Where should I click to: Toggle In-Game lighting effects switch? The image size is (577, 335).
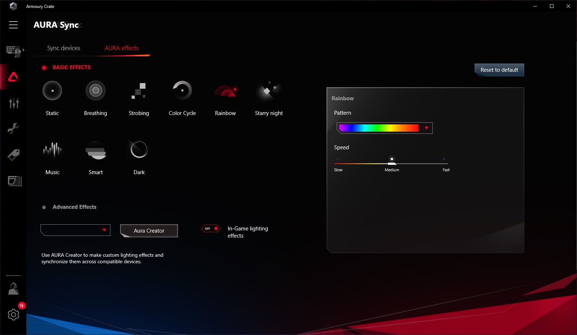[x=211, y=229]
